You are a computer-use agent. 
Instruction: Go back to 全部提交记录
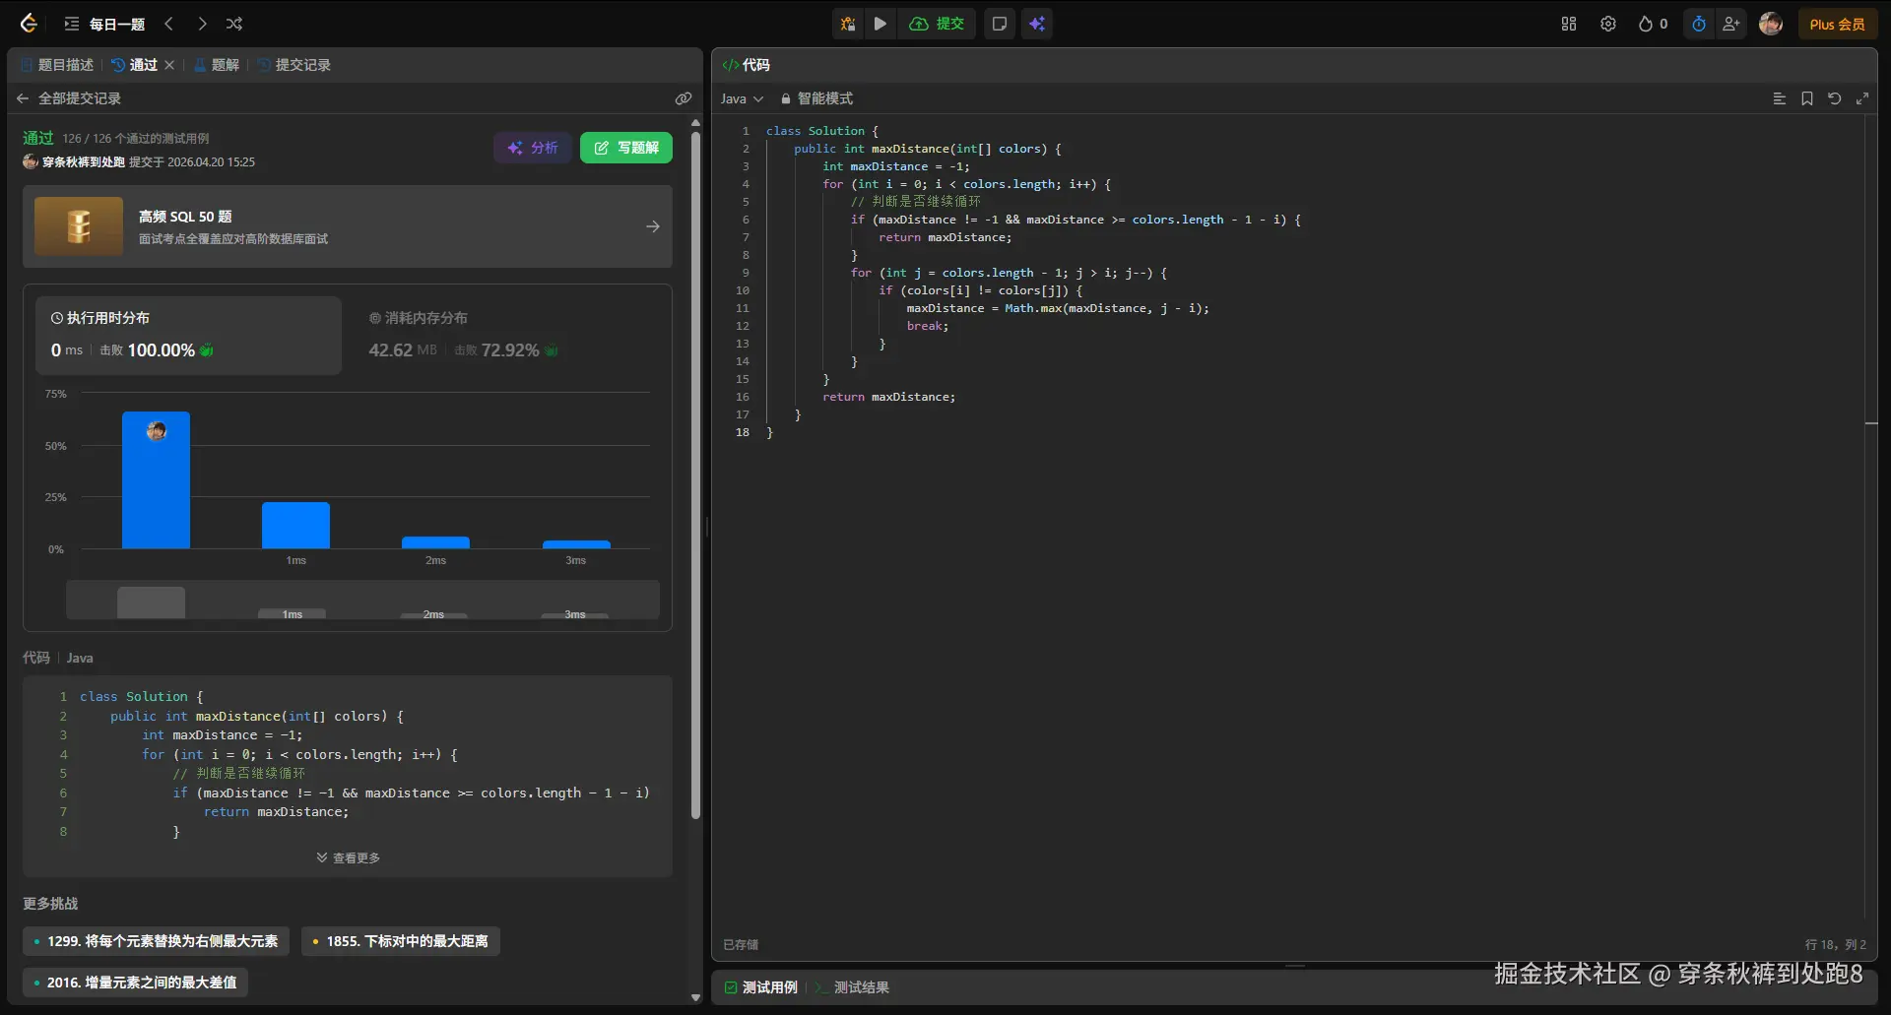69,98
